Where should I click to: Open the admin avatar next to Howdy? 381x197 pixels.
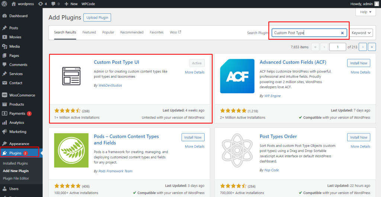(x=377, y=4)
